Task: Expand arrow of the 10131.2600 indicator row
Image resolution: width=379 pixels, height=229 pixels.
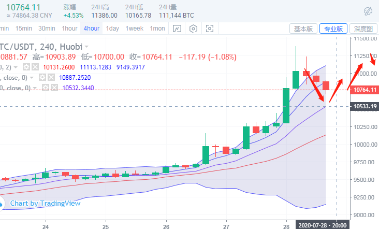Action: [16, 67]
